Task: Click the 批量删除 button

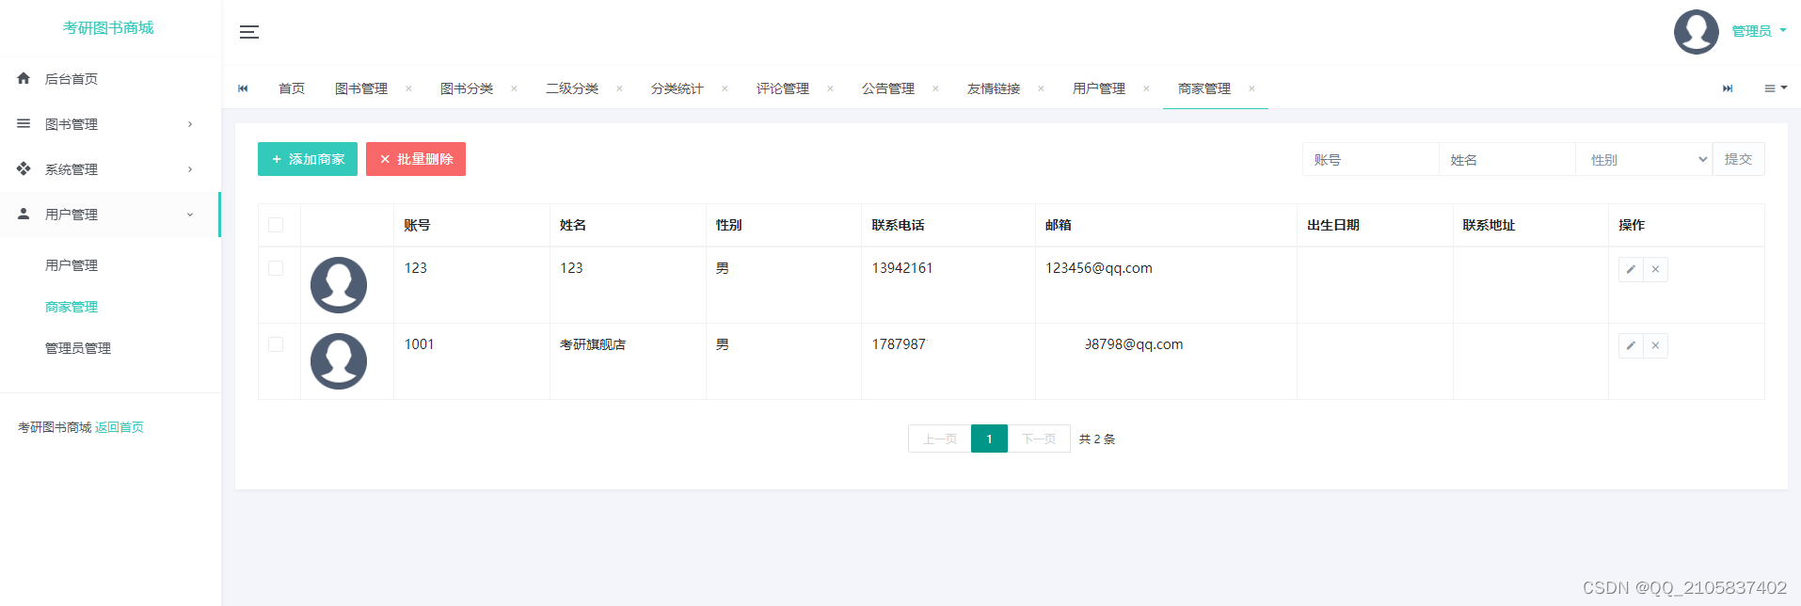Action: point(416,159)
